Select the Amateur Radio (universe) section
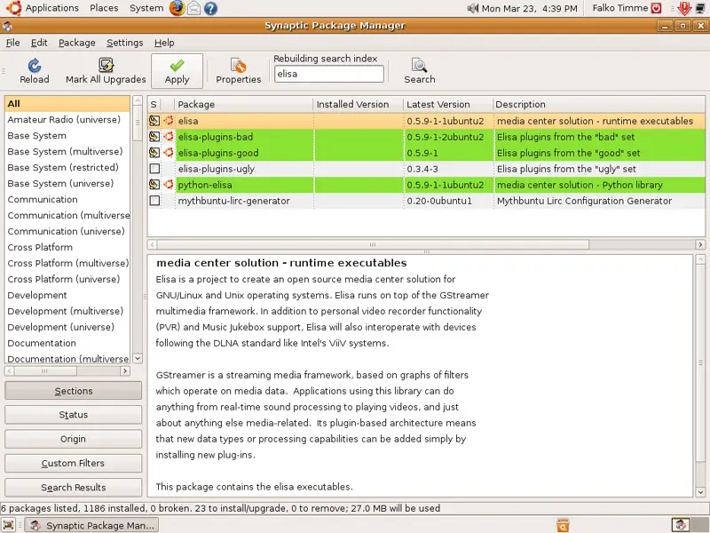The width and height of the screenshot is (710, 533). pos(67,120)
